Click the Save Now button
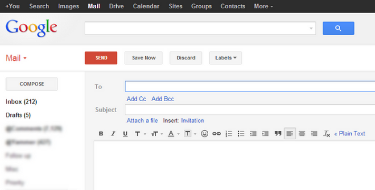Image resolution: width=375 pixels, height=190 pixels. [x=143, y=58]
